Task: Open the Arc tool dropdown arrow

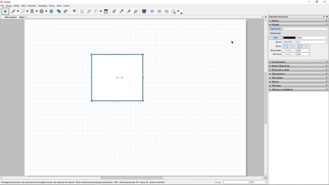Action: 27,11
